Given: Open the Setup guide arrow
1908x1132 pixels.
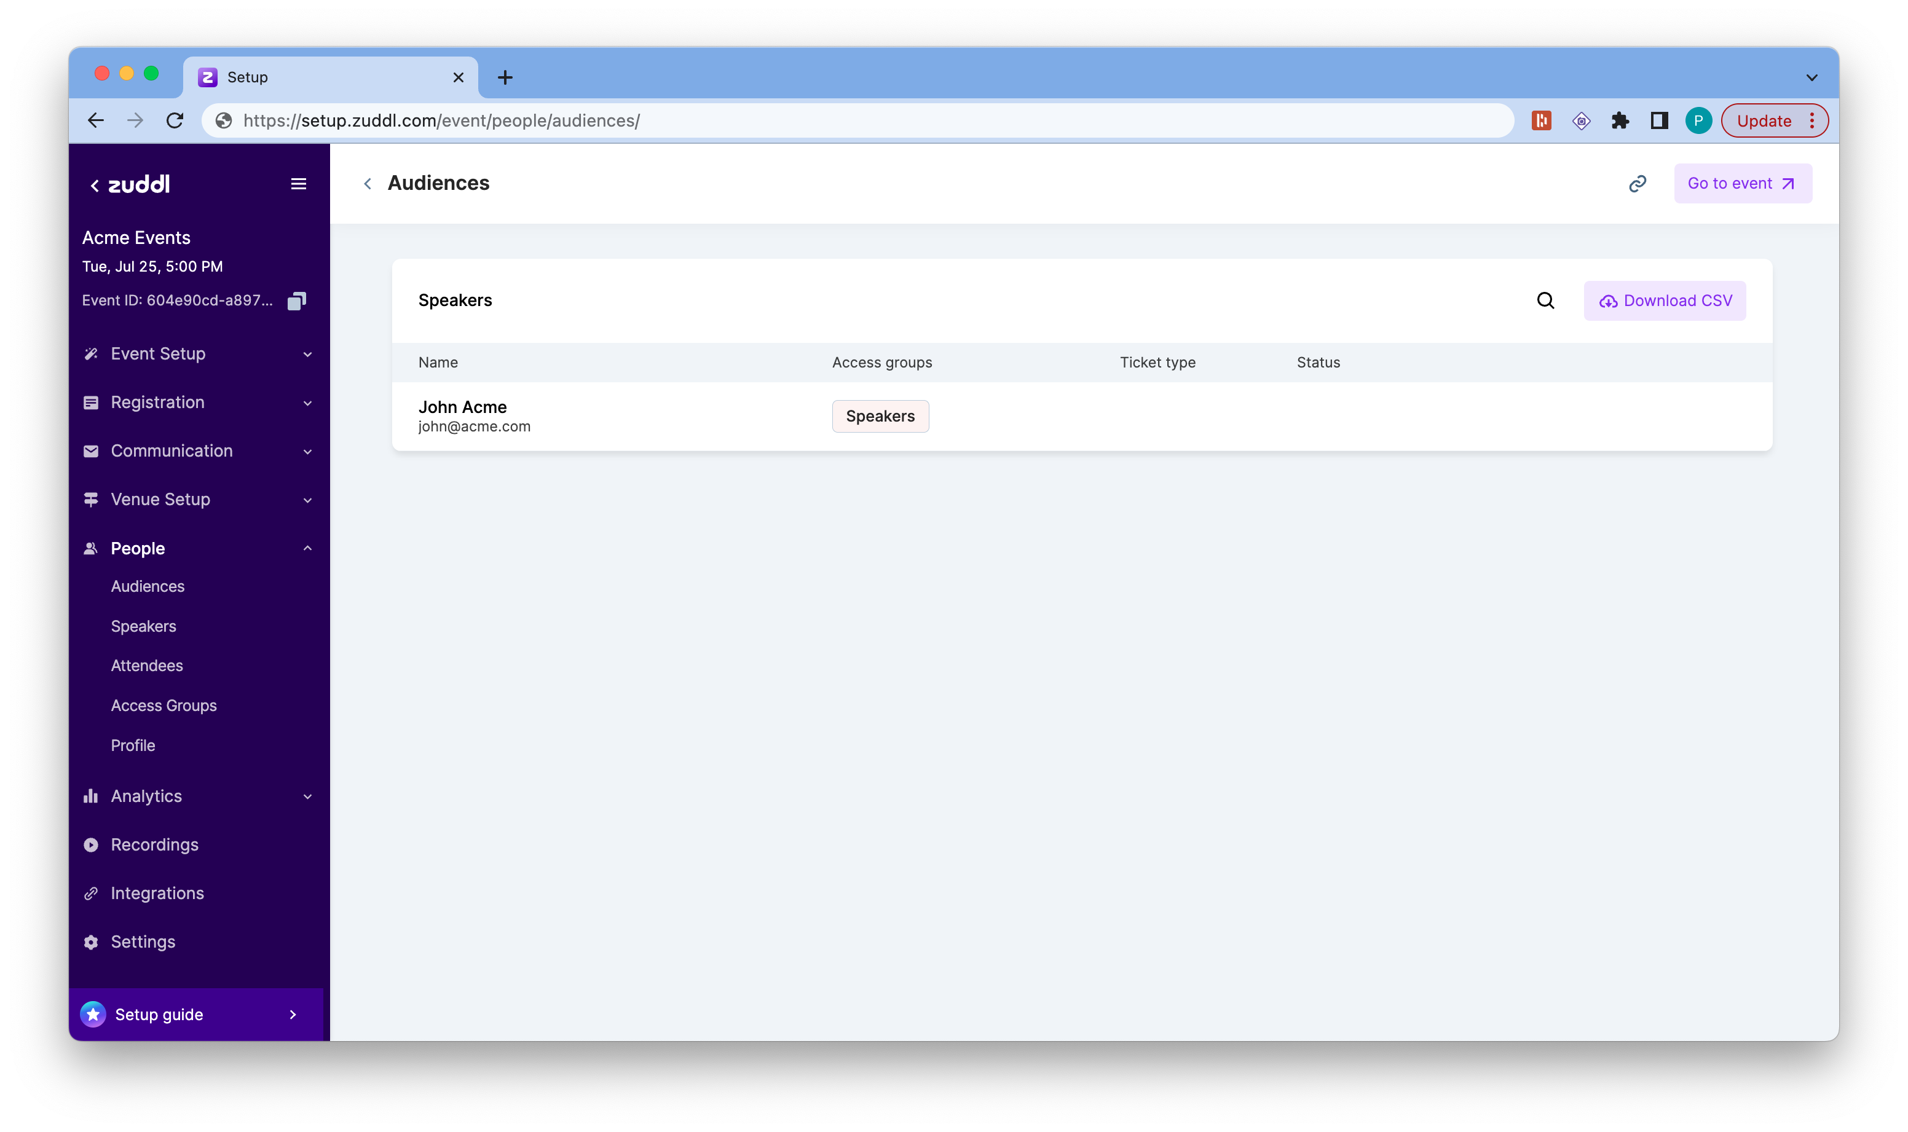Looking at the screenshot, I should point(293,1015).
